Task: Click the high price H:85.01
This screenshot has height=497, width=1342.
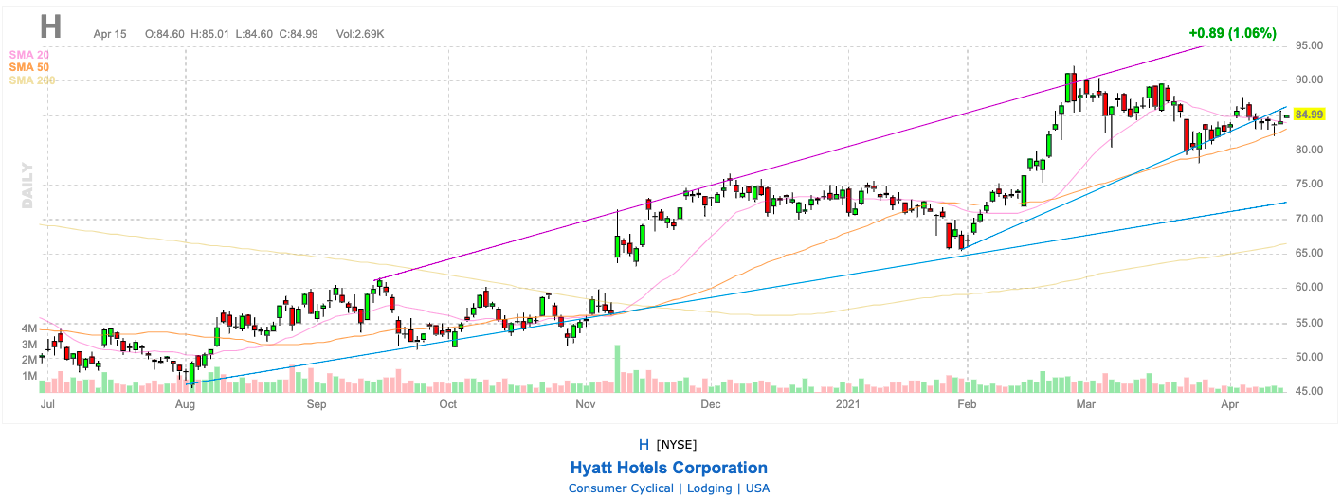Action: click(211, 34)
